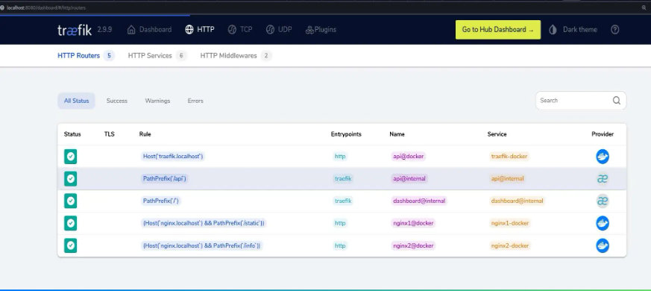Click service nginx1-docker
The width and height of the screenshot is (651, 291).
click(510, 223)
